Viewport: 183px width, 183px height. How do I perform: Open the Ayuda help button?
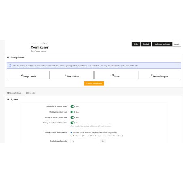pos(177,44)
